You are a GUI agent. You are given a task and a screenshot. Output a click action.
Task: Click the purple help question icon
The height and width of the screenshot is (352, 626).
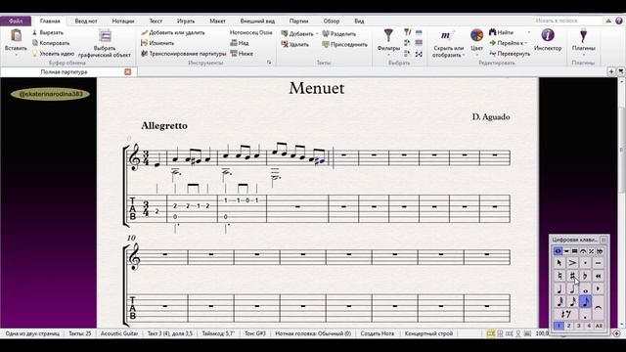point(619,21)
